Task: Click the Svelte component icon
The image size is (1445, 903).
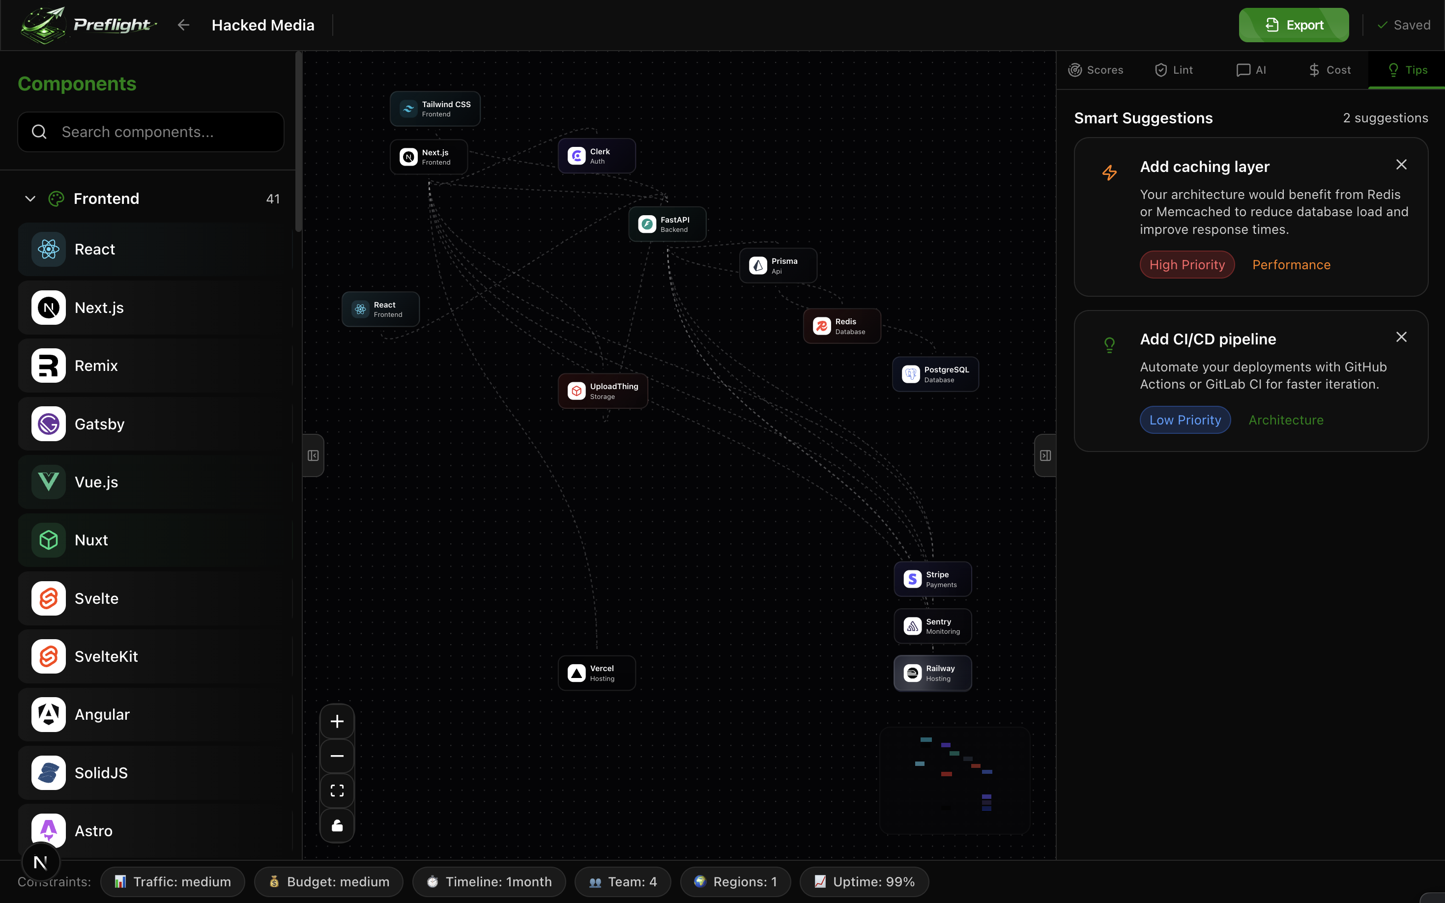Action: coord(48,598)
